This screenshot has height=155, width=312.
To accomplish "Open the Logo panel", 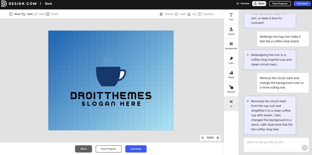I will [231, 60].
